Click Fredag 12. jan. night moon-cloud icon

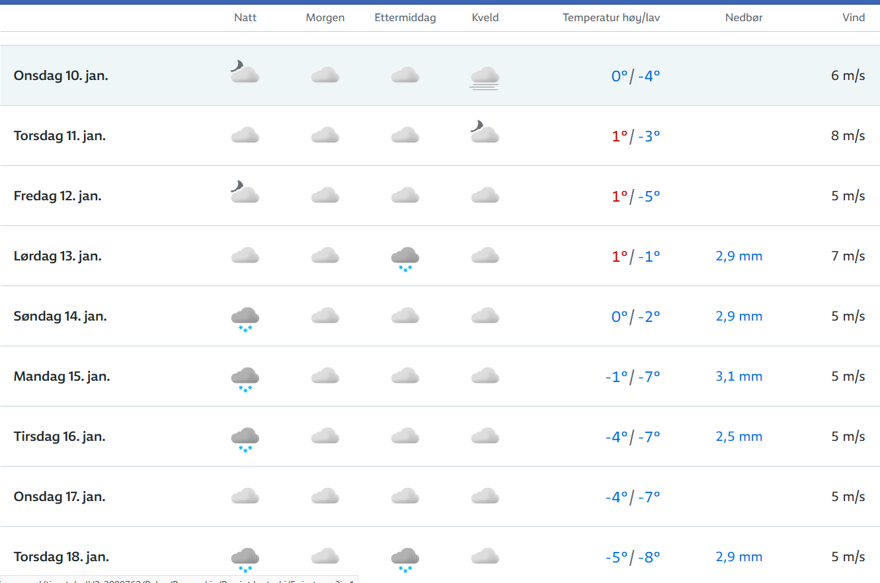click(245, 193)
